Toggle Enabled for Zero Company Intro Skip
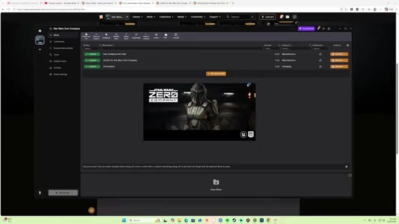The width and height of the screenshot is (399, 224). [90, 54]
